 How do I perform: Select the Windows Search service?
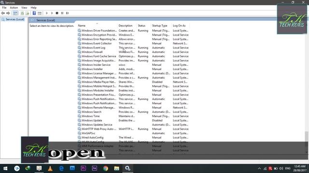point(133,112)
